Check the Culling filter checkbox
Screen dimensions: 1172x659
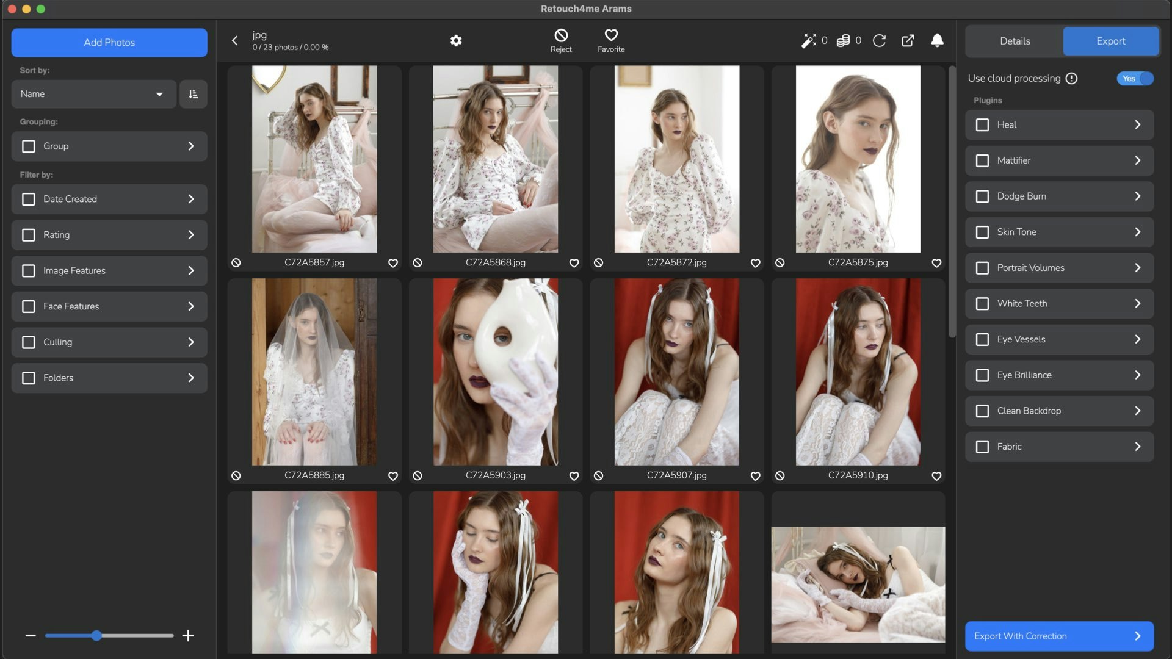pyautogui.click(x=29, y=342)
